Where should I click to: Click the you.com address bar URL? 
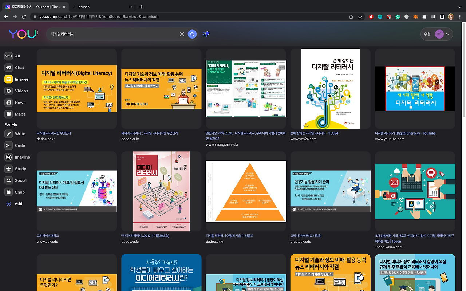coord(99,17)
